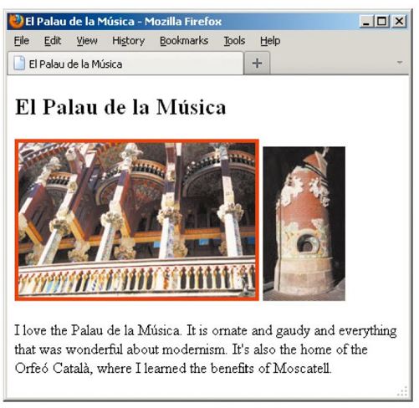This screenshot has height=408, width=419.
Task: Open the Tools menu
Action: tap(234, 41)
